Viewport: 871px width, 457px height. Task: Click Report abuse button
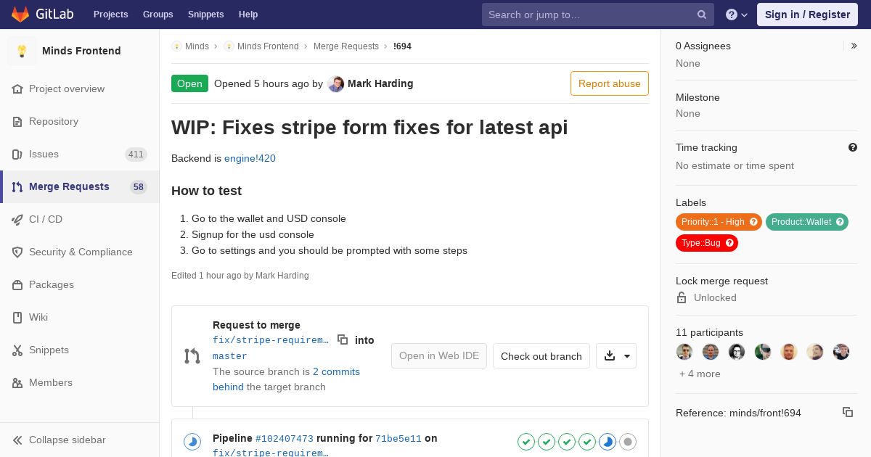click(610, 83)
